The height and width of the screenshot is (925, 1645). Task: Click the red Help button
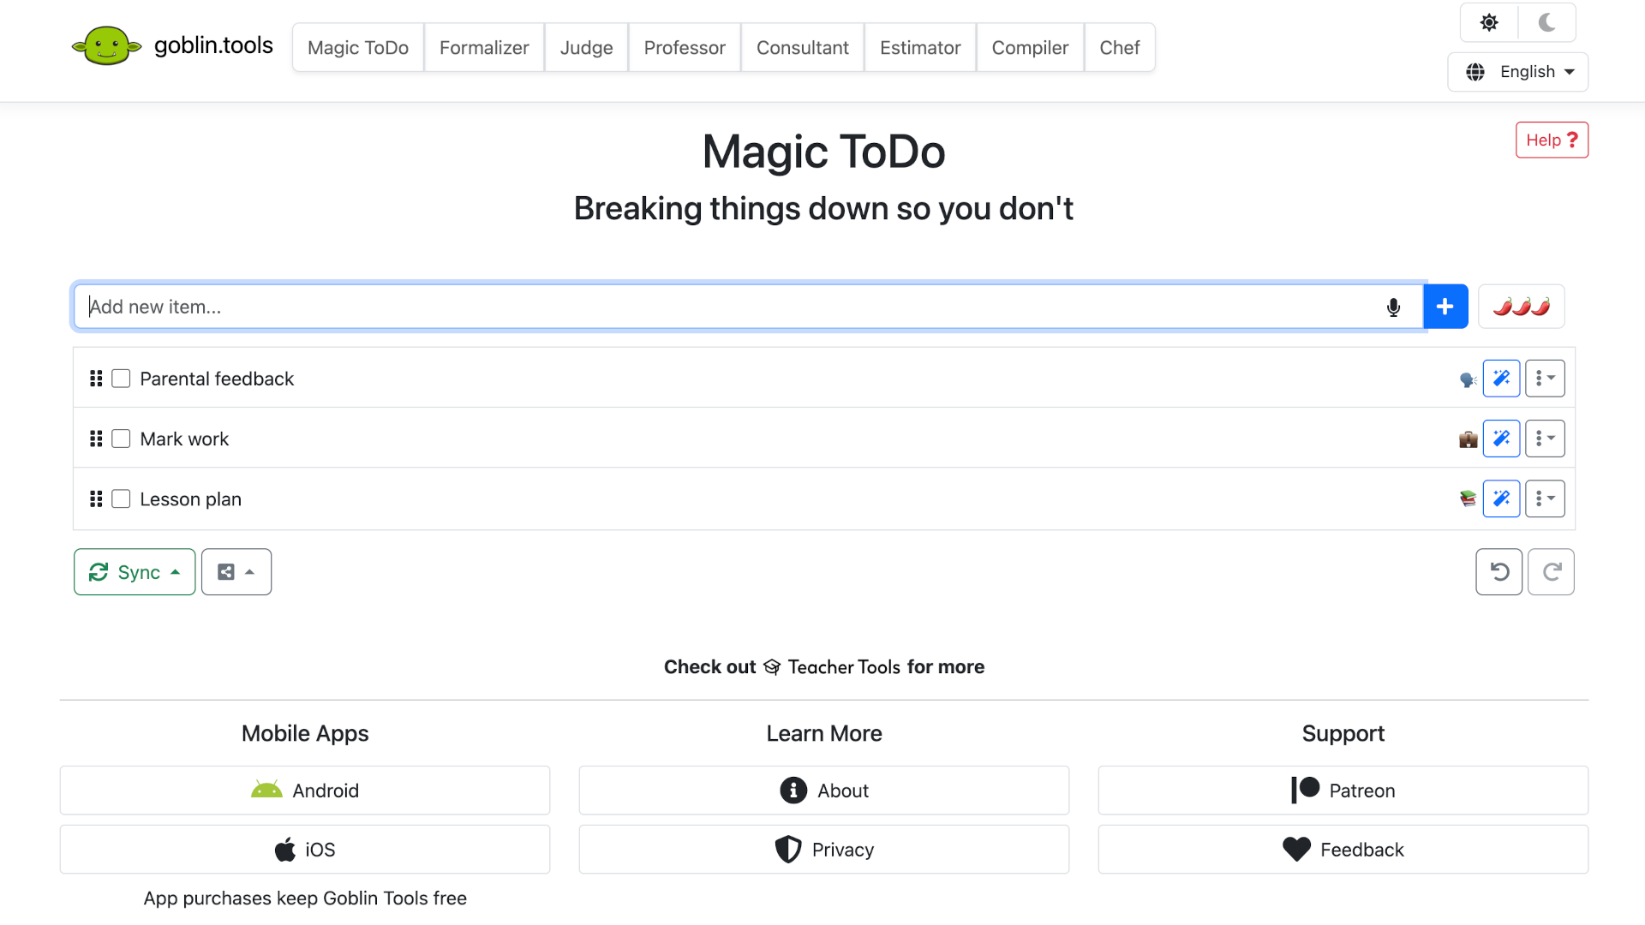coord(1552,140)
